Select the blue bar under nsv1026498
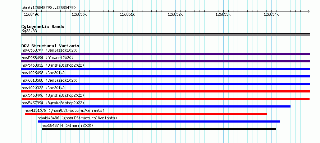 click(165, 76)
